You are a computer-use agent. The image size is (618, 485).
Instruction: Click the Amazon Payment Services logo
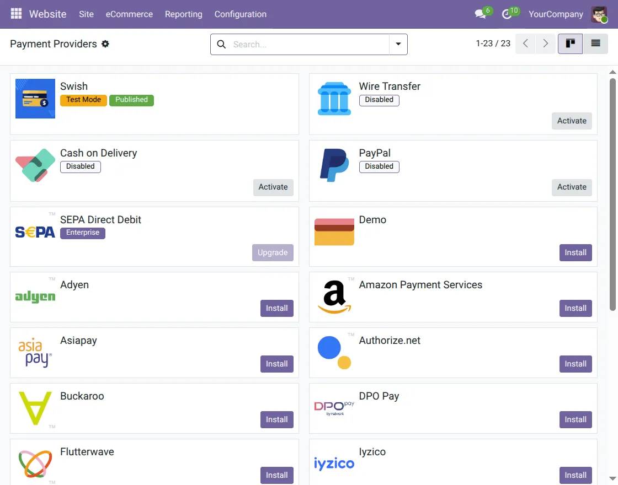point(334,297)
